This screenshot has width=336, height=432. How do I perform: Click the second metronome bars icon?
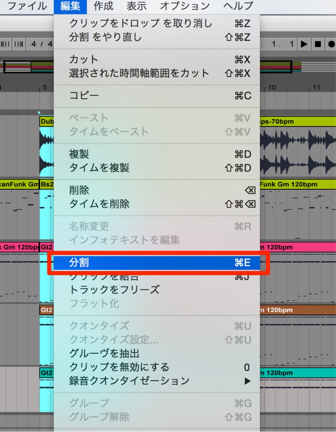[19, 44]
